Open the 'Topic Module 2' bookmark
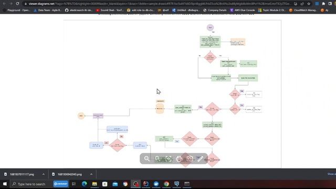Screen dimensions: 336x189 272,10
